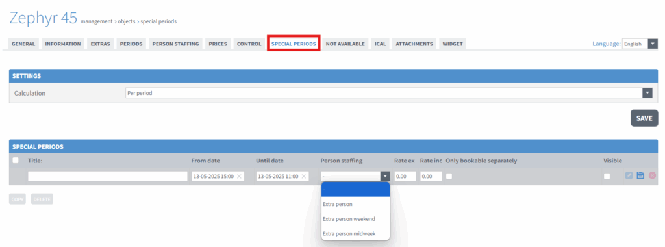Clear the Until date with its X
Screen dimensions: 665x247
tap(304, 177)
